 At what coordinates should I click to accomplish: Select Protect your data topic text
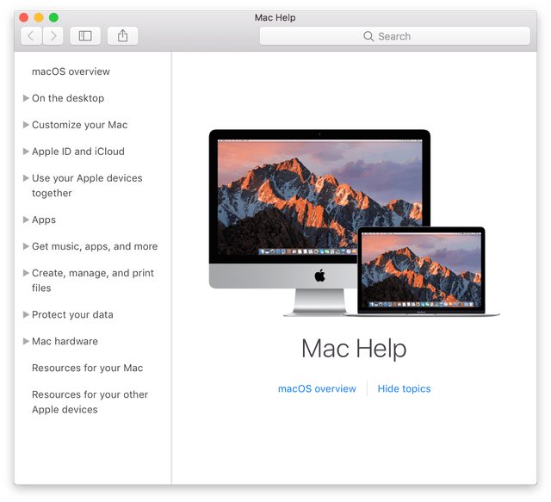click(x=72, y=314)
